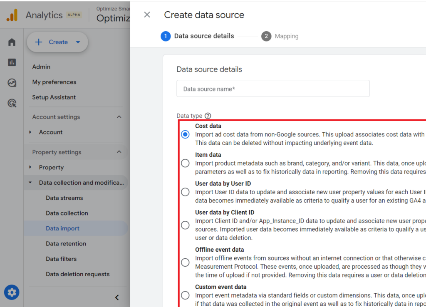Click the Property tree label
Screen dimensions: 426x307
click(51, 167)
